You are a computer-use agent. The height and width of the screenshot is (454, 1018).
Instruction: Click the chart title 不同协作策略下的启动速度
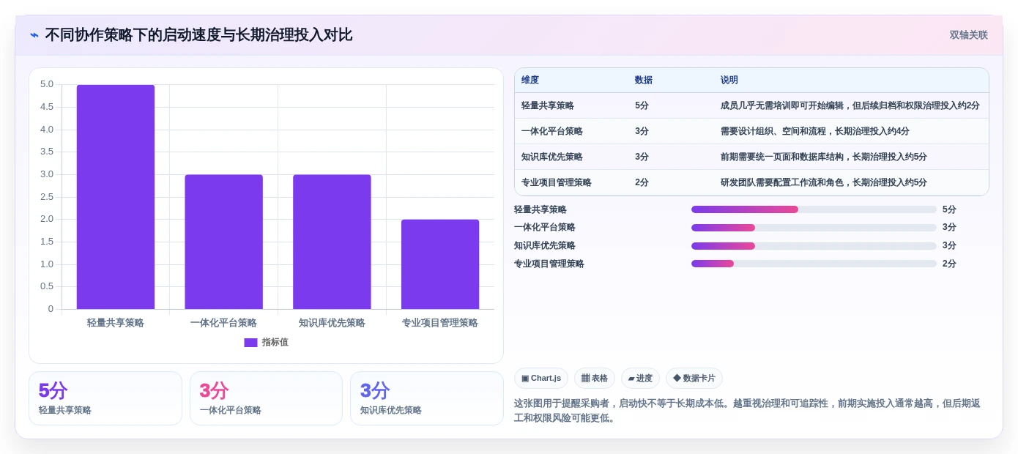[x=198, y=35]
